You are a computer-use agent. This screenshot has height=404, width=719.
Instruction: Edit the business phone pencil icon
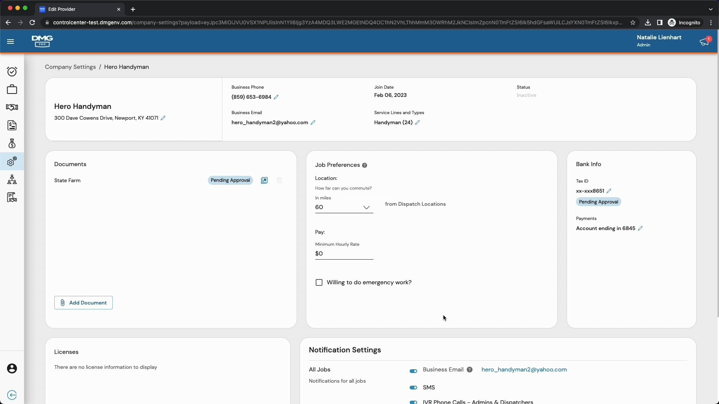(276, 97)
